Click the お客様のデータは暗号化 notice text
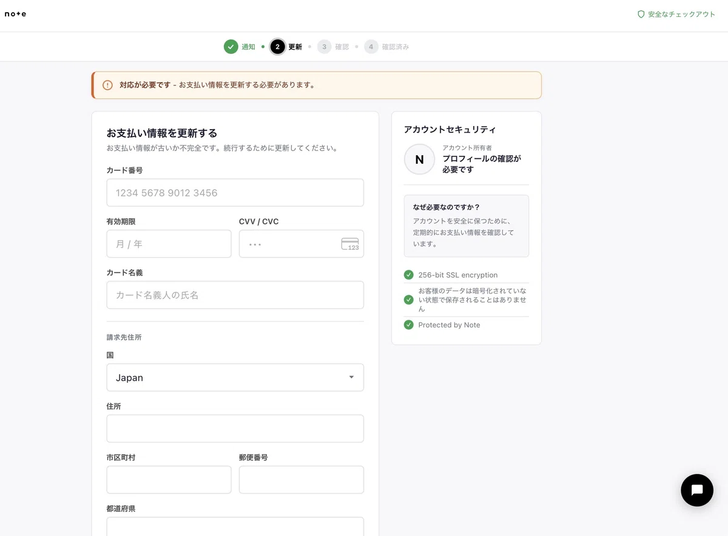Image resolution: width=728 pixels, height=536 pixels. click(x=473, y=300)
